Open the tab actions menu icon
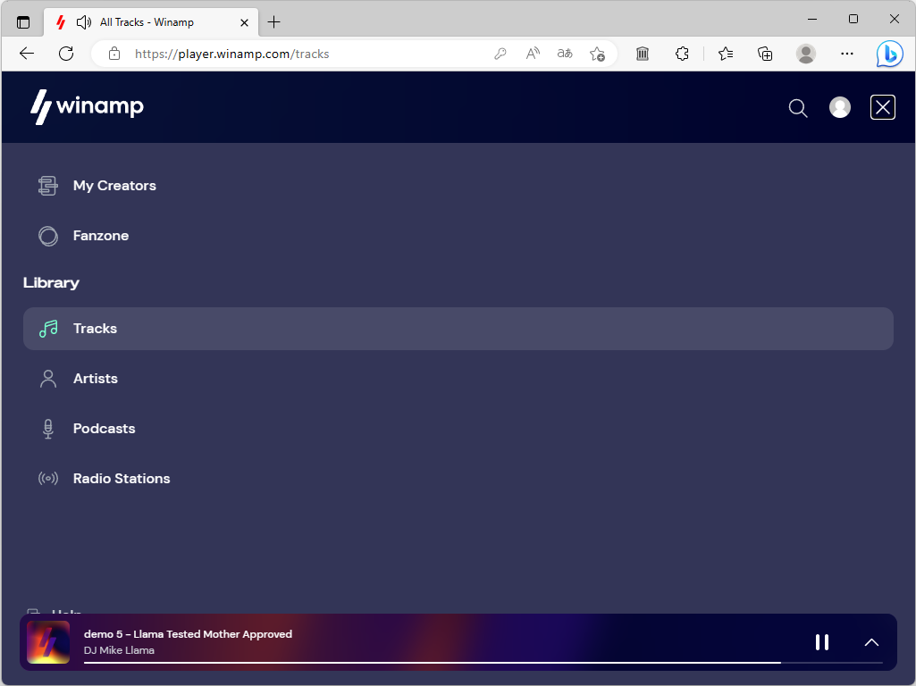 tap(23, 22)
